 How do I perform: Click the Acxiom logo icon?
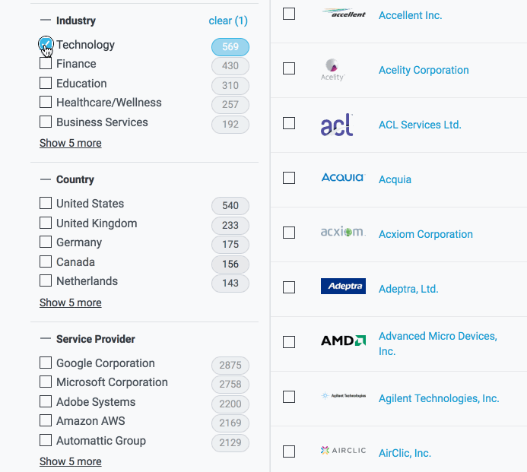pos(343,233)
